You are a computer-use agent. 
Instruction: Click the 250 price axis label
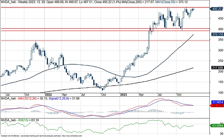pyautogui.click(x=221, y=61)
